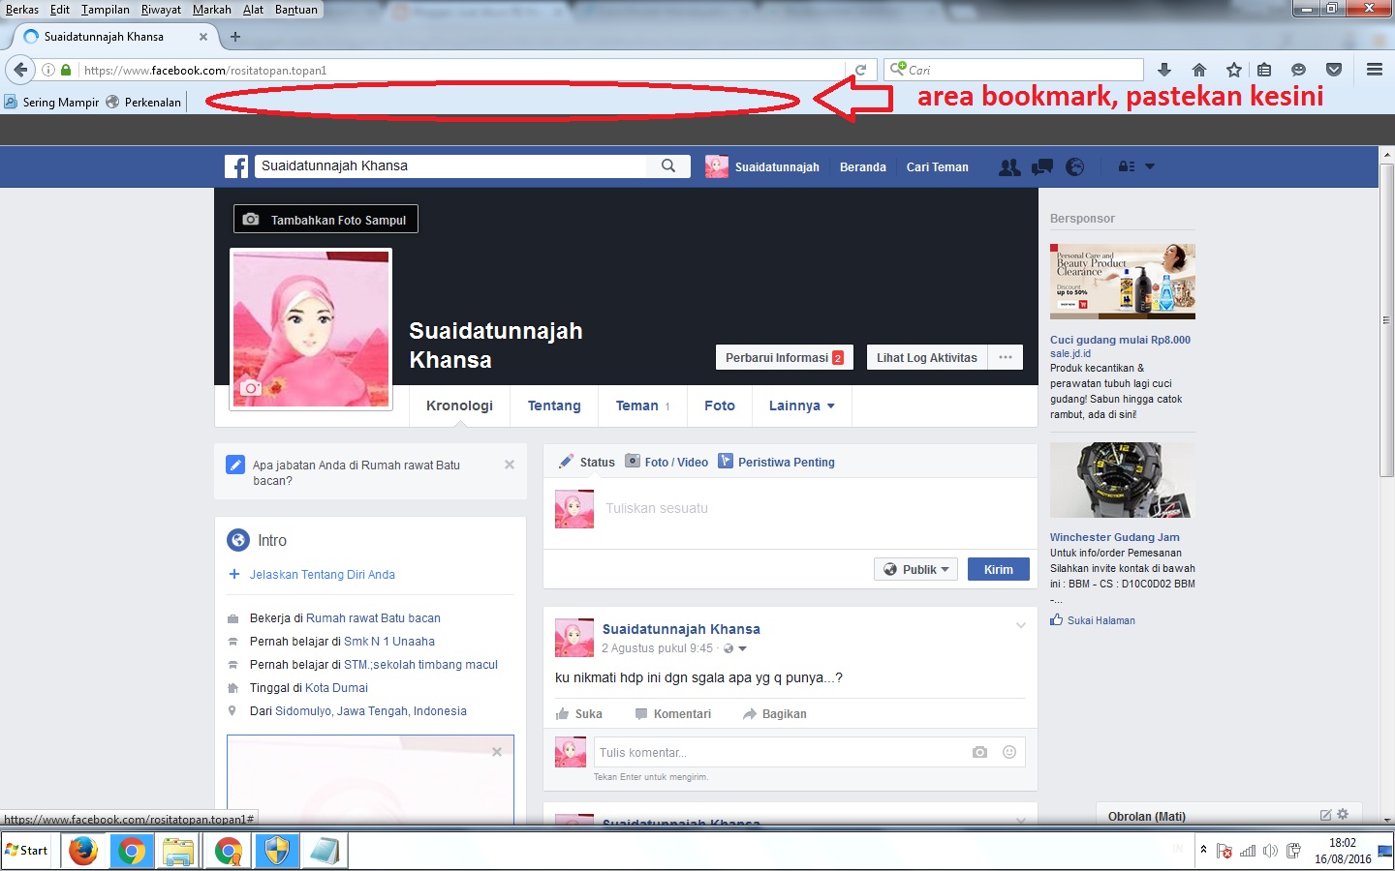1395x871 pixels.
Task: Click the site identity padlock icon
Action: [66, 70]
